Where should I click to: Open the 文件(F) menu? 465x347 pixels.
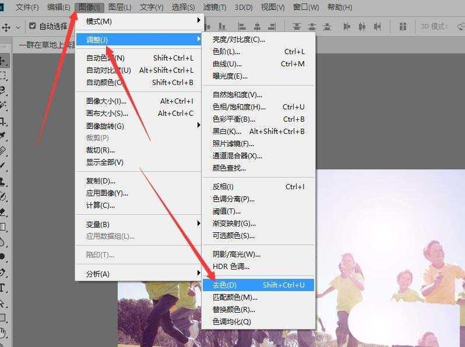pos(27,7)
